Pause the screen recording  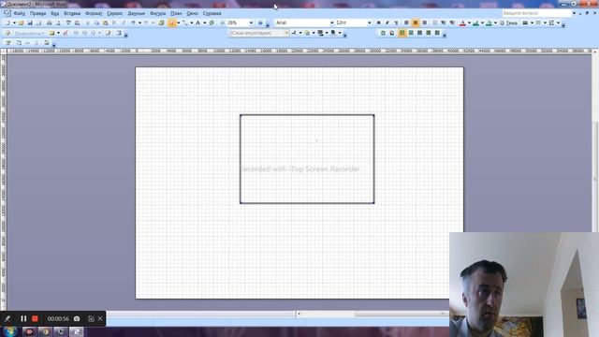point(23,318)
